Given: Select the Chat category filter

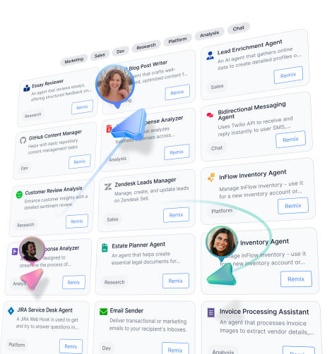Looking at the screenshot, I should [238, 28].
